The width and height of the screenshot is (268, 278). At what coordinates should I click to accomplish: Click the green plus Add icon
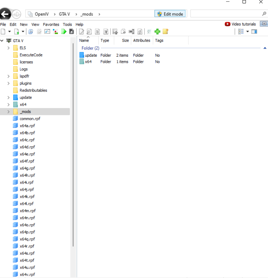point(158,31)
